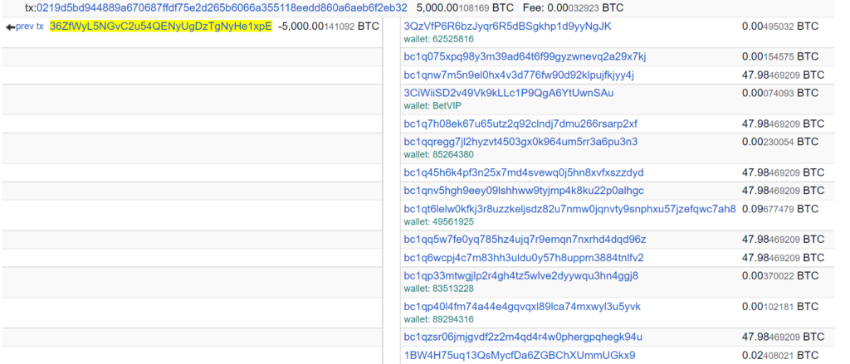Open address bc1q7h08ek67u65utz2q92clndj7dmu266rsarp2xf
The image size is (850, 364).
[520, 124]
